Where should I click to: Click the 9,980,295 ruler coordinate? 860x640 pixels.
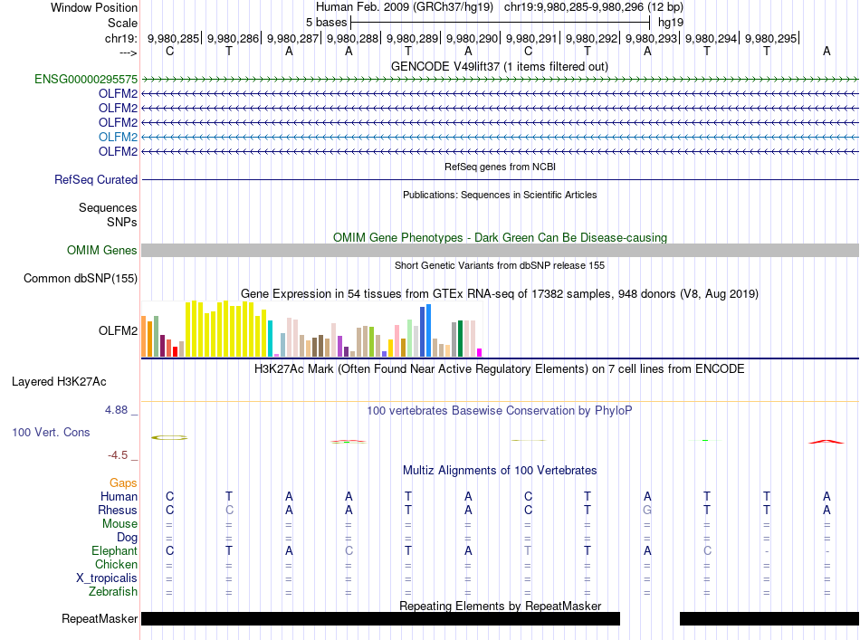[770, 38]
